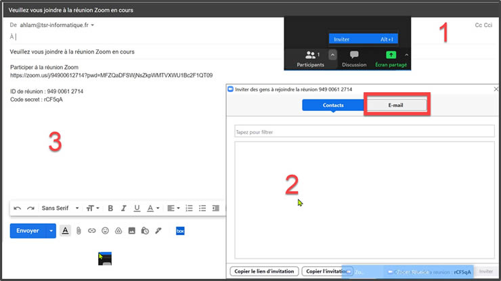Click the Copier l'invitation button
501x281 pixels.
coord(327,272)
